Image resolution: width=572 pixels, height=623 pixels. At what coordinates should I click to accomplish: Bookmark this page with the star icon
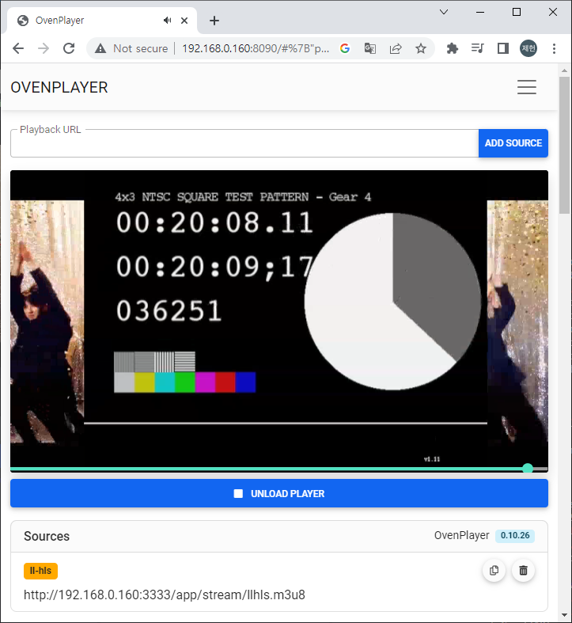421,48
